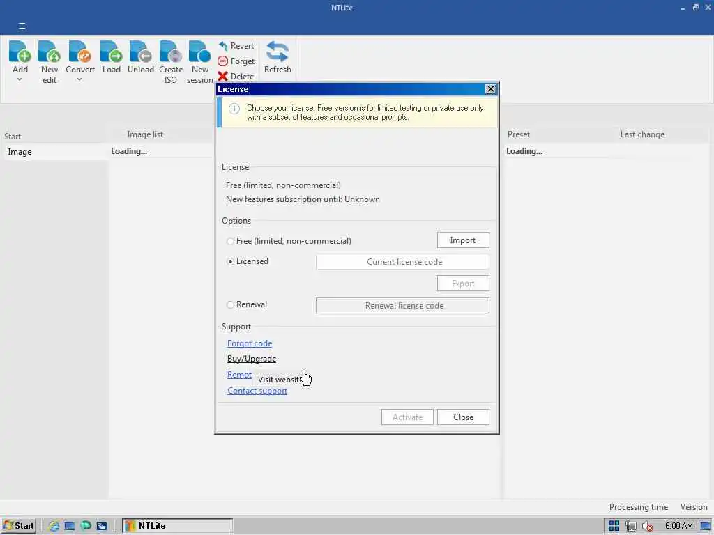Click the Import button
714x535 pixels.
pyautogui.click(x=463, y=240)
